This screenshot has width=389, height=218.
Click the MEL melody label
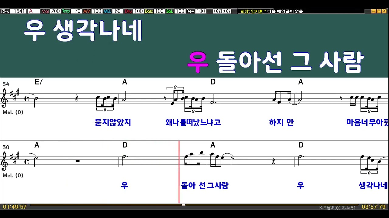(x=107, y=11)
